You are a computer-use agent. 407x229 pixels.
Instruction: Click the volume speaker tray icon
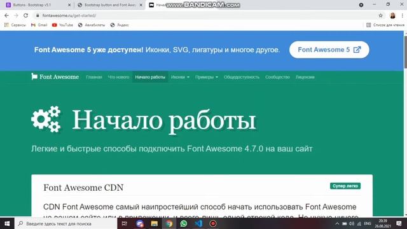tap(352, 223)
